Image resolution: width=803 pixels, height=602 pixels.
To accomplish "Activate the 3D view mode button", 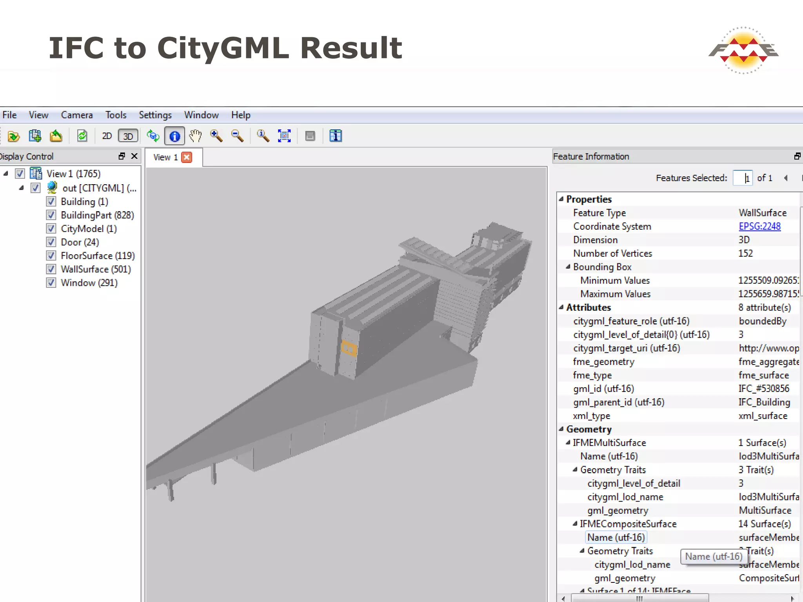I will click(x=128, y=136).
